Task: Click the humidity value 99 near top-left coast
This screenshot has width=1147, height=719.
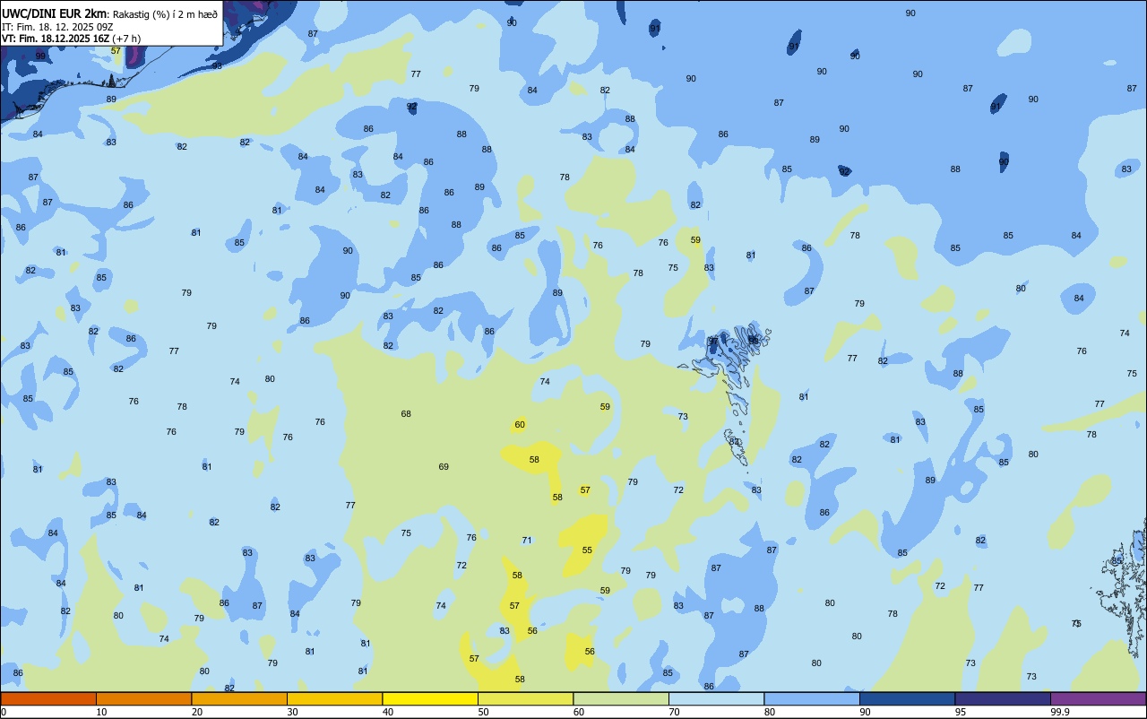Action: (x=40, y=56)
